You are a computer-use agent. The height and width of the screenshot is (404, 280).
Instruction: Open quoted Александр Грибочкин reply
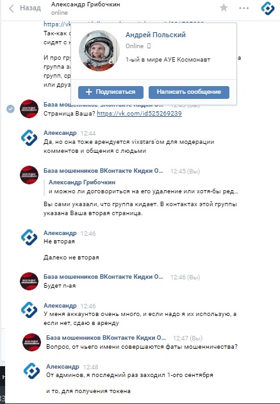pyautogui.click(x=144, y=187)
